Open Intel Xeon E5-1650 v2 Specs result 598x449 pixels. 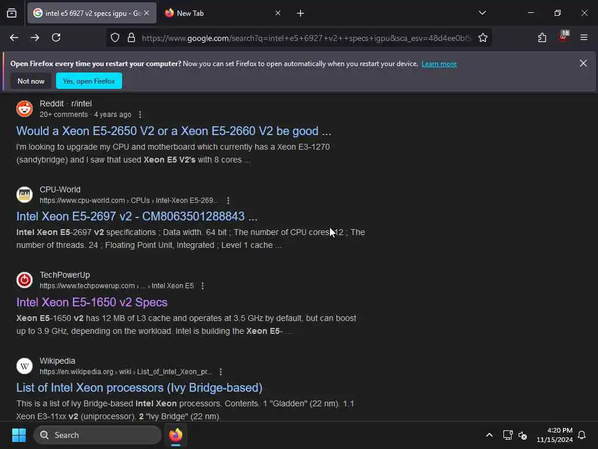92,302
